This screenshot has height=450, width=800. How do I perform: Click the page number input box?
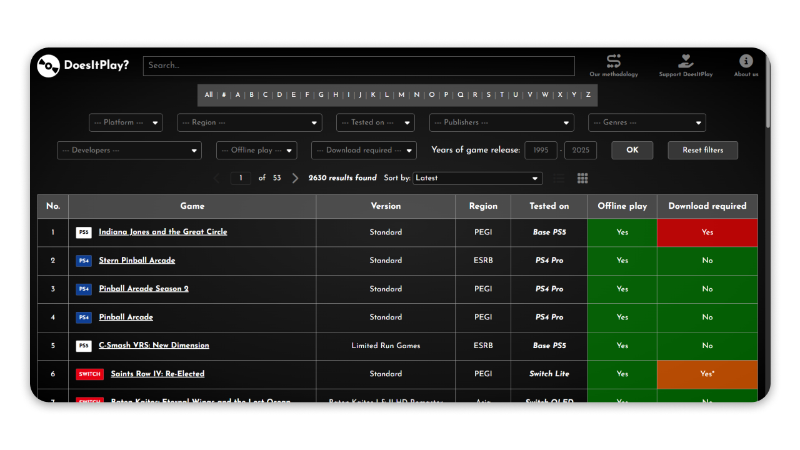[241, 178]
